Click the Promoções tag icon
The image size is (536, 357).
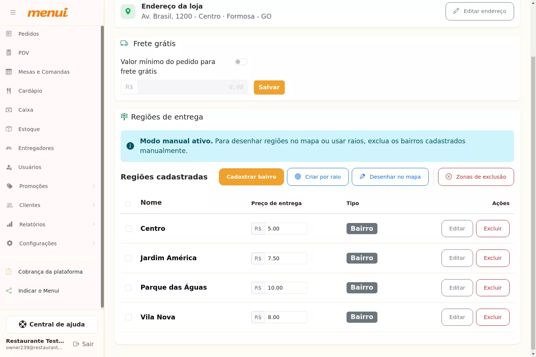point(10,186)
